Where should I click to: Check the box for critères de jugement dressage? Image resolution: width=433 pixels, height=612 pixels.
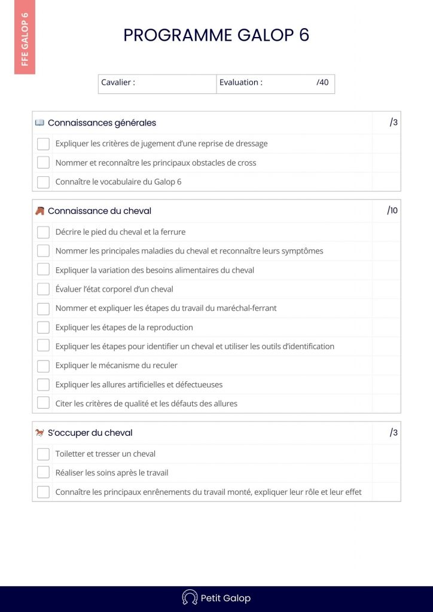click(43, 143)
